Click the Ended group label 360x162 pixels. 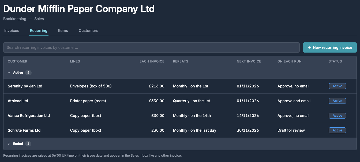click(18, 144)
